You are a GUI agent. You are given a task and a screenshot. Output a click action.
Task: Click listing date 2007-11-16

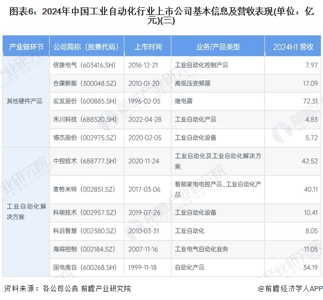(x=143, y=249)
